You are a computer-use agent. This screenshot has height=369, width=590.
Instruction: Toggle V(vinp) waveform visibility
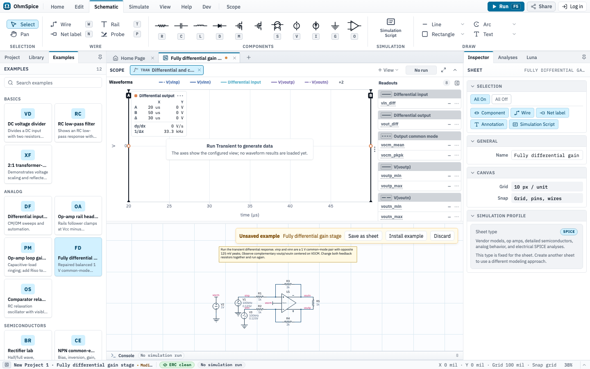[169, 82]
